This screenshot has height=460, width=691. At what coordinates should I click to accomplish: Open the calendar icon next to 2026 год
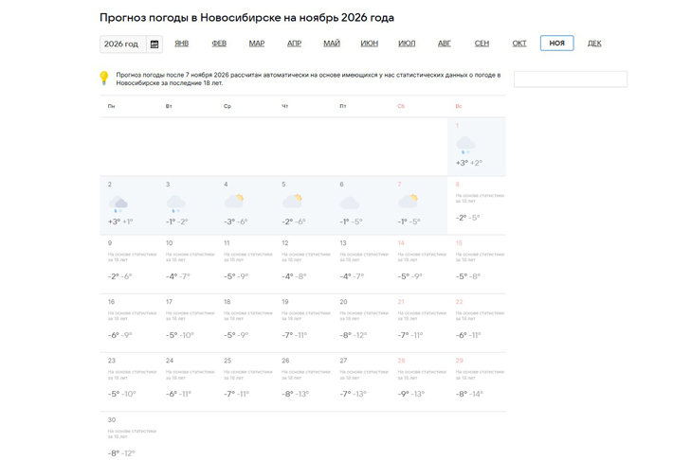coord(155,44)
